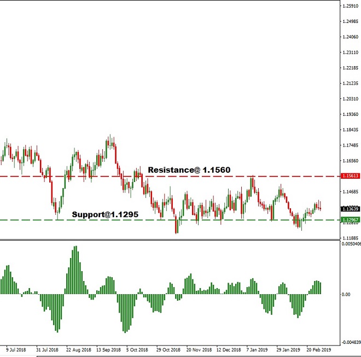Click the "22 Aug 2018" date label
The width and height of the screenshot is (361, 357).
(x=79, y=350)
